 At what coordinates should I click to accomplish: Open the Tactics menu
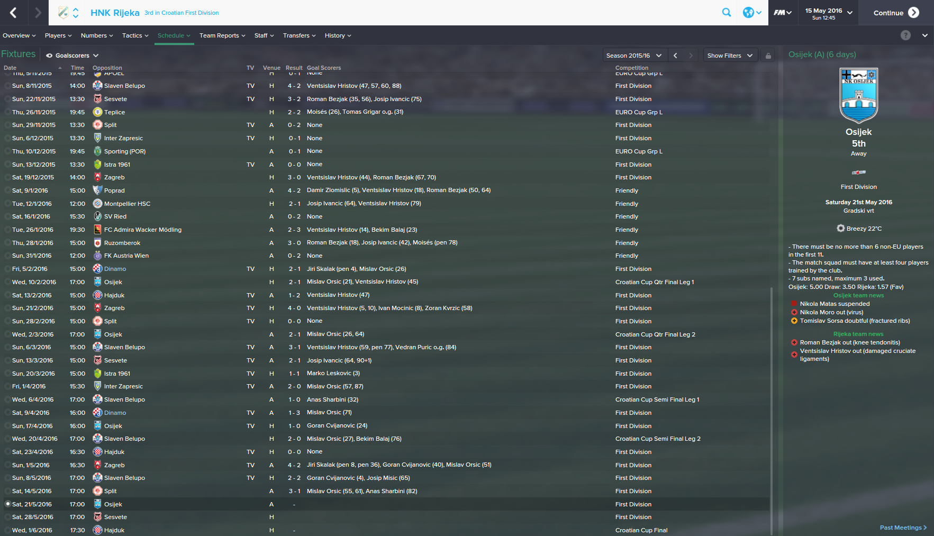click(135, 35)
